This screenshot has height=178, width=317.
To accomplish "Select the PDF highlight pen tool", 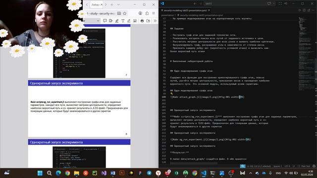I will 117,21.
